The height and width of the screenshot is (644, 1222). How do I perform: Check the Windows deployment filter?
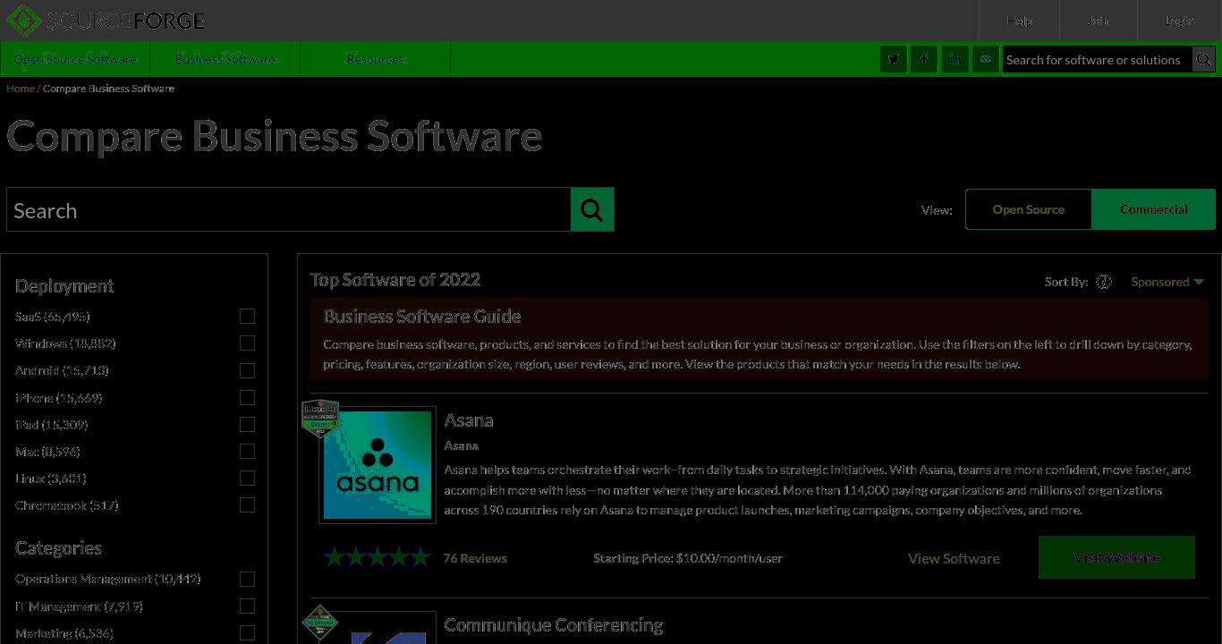pos(247,343)
